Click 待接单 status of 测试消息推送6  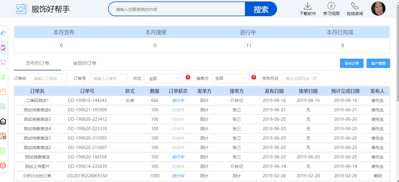click(x=178, y=110)
